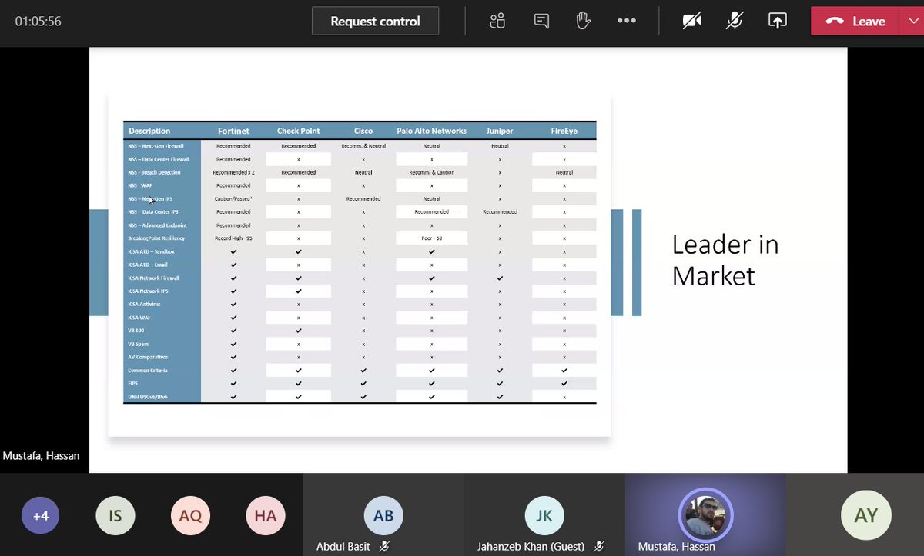Click the NSS – Next-Gen Firewall row label

coord(156,145)
